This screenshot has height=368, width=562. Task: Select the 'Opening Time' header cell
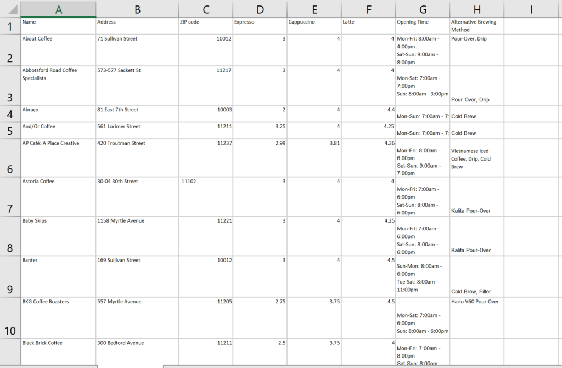point(423,26)
